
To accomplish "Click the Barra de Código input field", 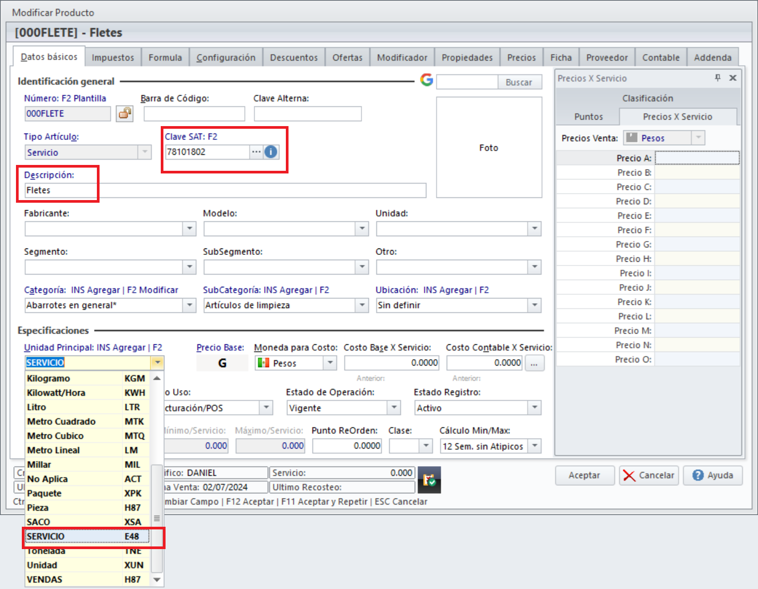I will click(x=194, y=114).
